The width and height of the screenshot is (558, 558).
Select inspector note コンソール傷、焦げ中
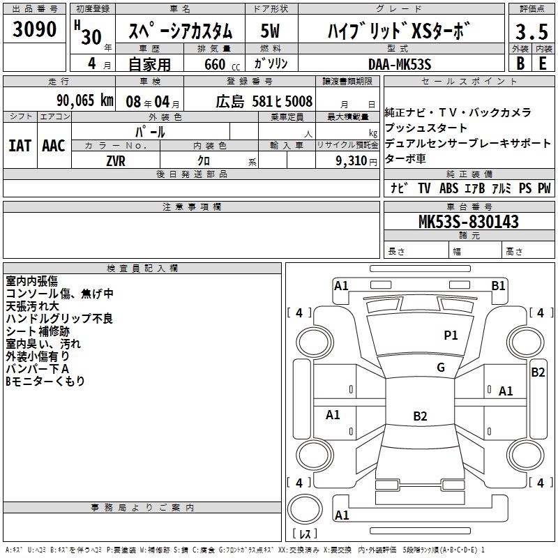[59, 294]
